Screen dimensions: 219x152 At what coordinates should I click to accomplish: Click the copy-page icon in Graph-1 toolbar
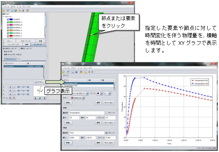86,72
